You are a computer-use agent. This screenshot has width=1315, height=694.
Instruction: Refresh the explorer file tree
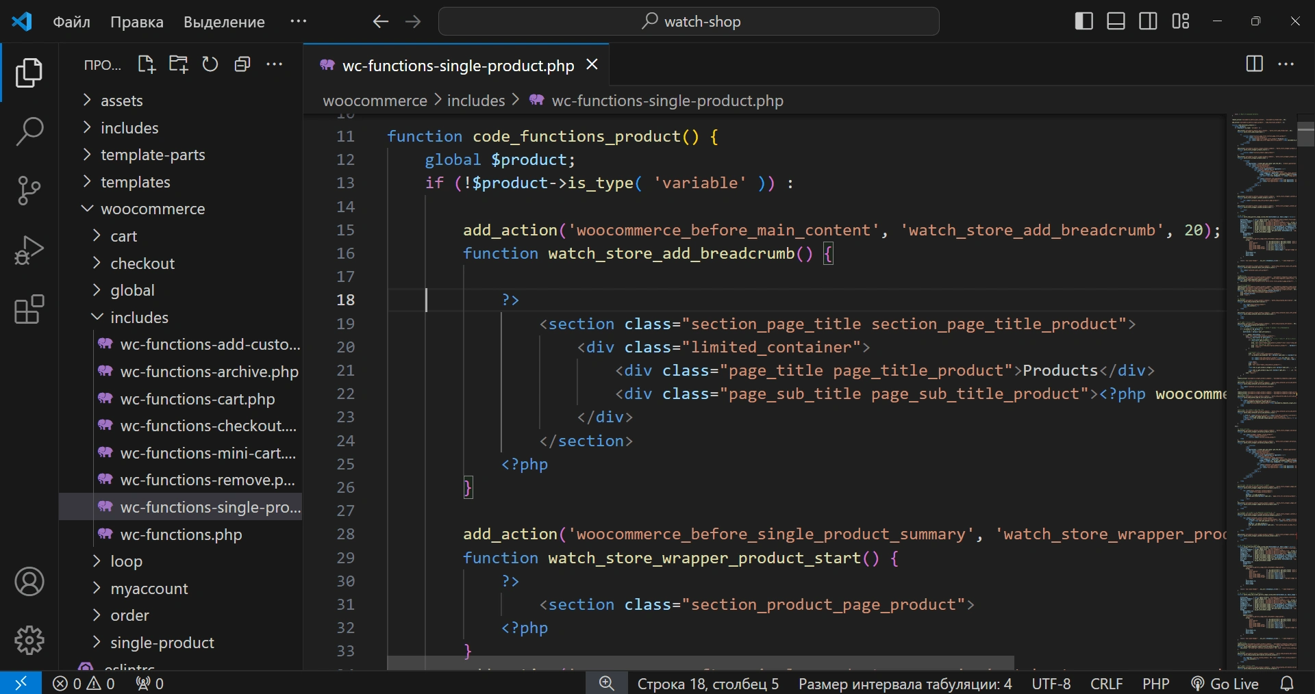(x=210, y=64)
